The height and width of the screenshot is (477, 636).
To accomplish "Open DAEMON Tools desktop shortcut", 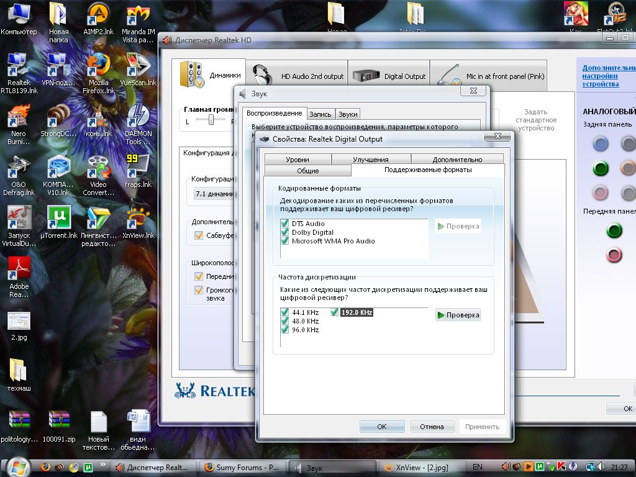I will click(x=138, y=116).
